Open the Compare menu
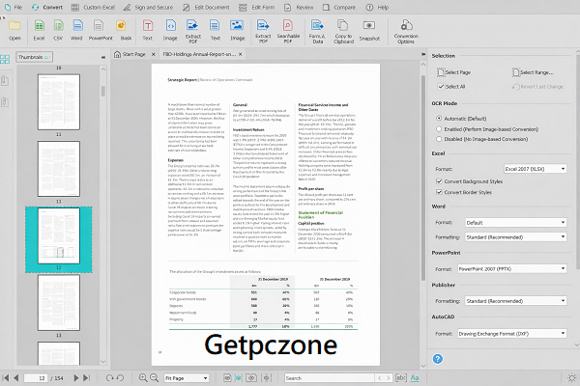Screen dimensions: 580x386 339,7
